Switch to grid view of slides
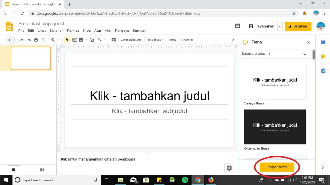This screenshot has height=185, width=330. pos(42,170)
